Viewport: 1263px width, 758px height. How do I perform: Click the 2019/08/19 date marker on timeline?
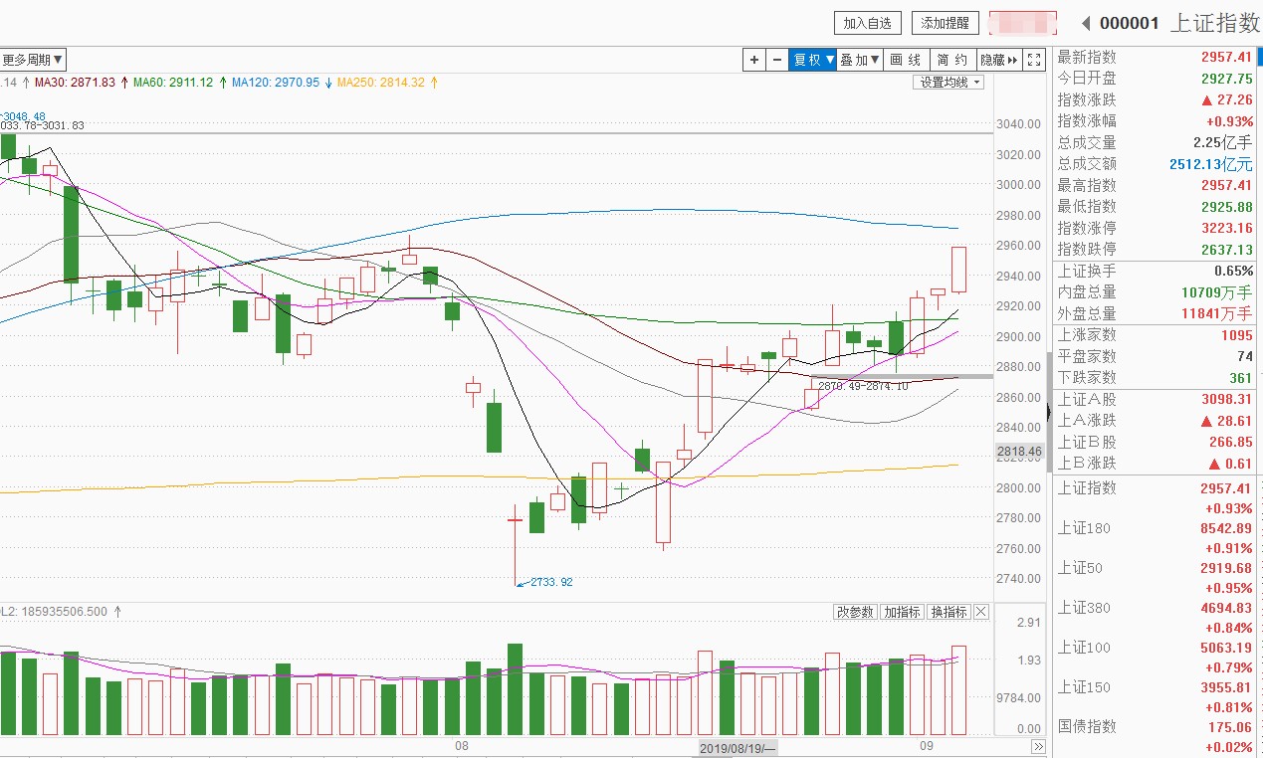click(737, 747)
